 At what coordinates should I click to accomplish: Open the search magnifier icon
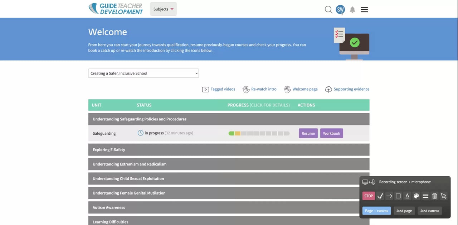coord(328,10)
